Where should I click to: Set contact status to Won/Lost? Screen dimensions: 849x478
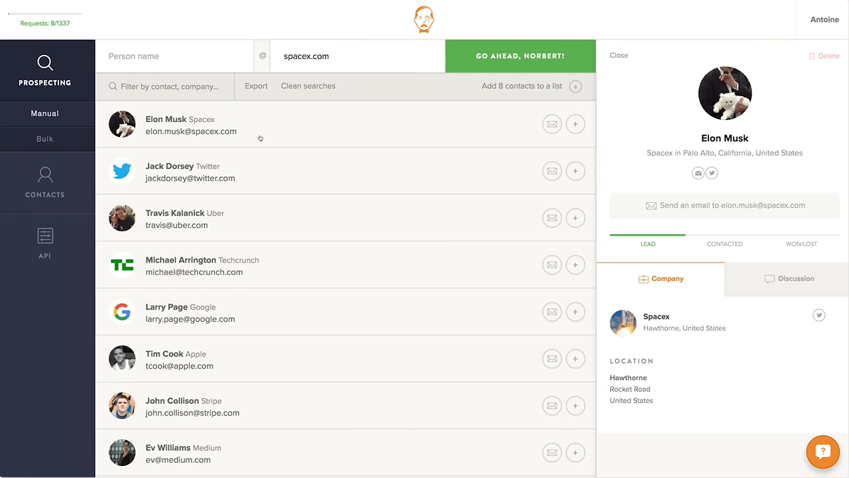click(802, 244)
